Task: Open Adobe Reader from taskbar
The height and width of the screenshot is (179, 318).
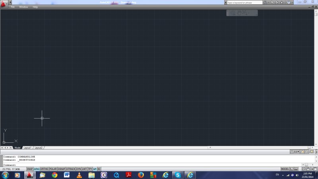Action: (128, 175)
